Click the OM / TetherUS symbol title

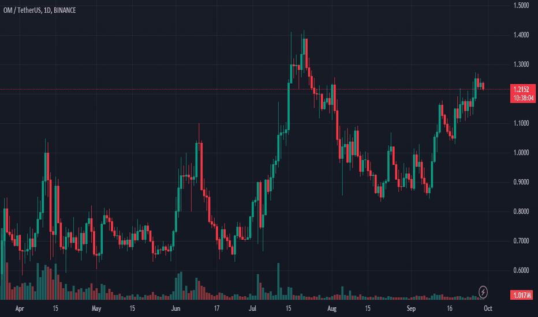(x=39, y=10)
